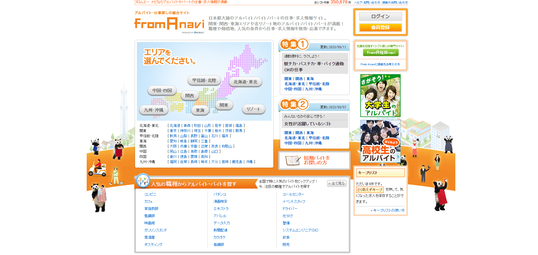This screenshot has width=538, height=255.
Task: Open the ドライバー job category
Action: [x=290, y=209]
